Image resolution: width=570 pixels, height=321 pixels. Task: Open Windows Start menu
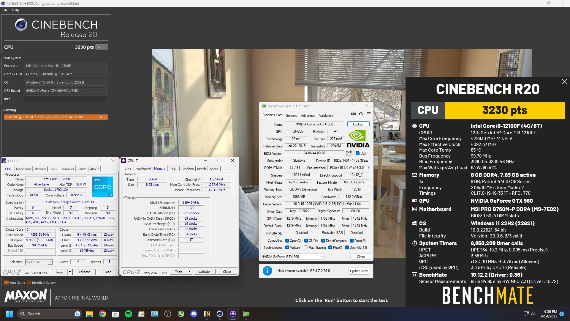pyautogui.click(x=9, y=314)
